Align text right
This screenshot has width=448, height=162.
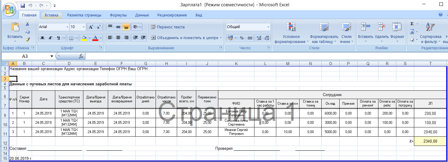(x=126, y=38)
